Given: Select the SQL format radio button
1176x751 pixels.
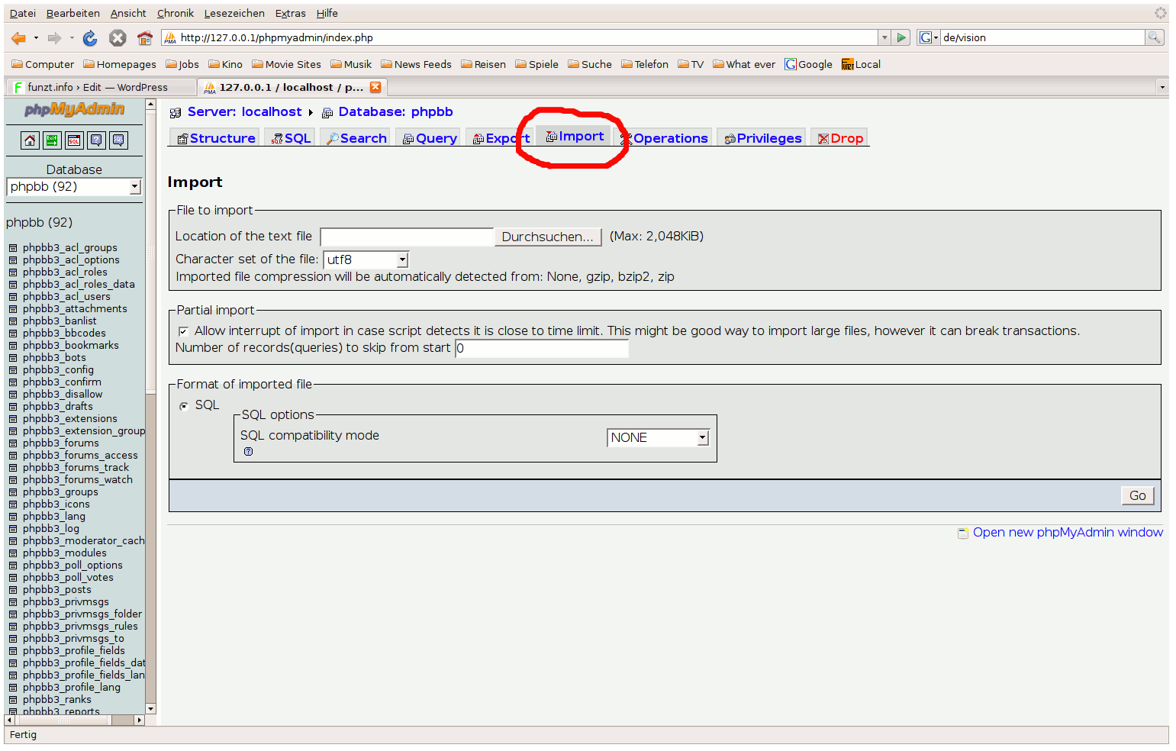Looking at the screenshot, I should click(184, 406).
